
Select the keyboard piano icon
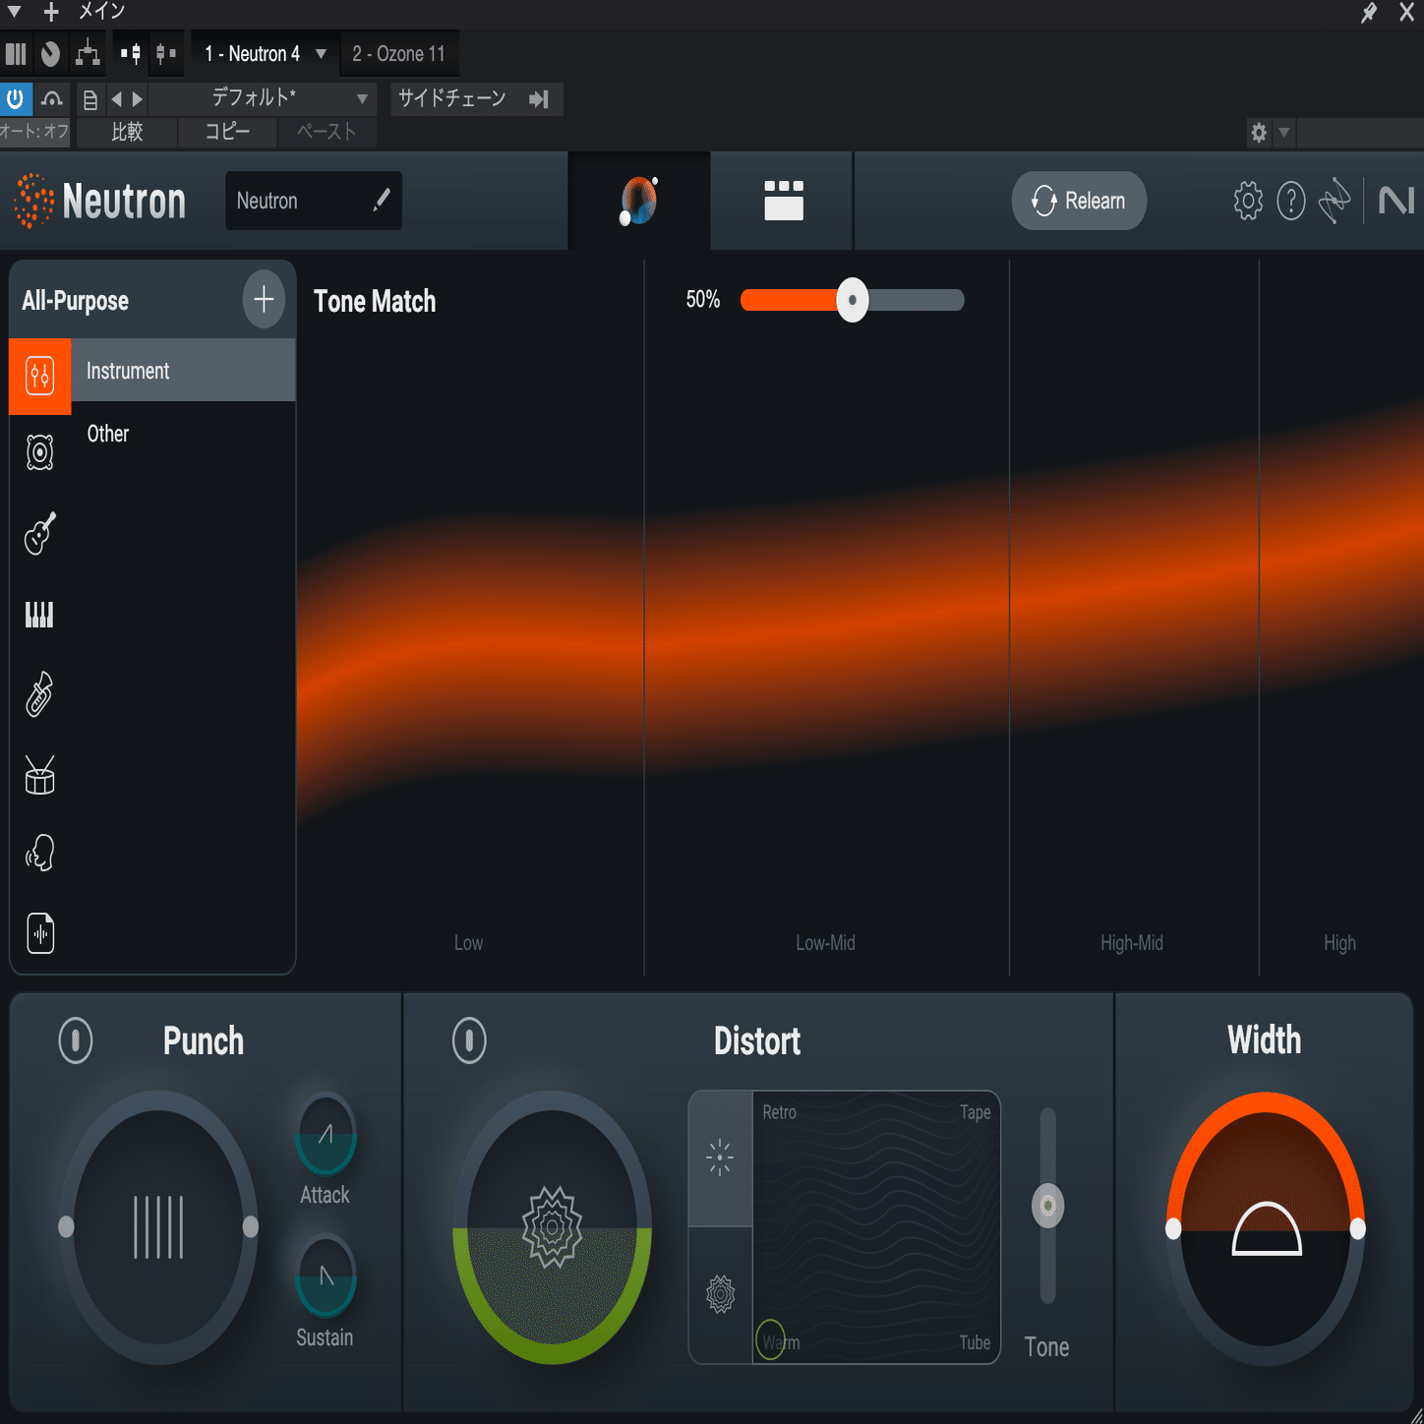click(39, 615)
